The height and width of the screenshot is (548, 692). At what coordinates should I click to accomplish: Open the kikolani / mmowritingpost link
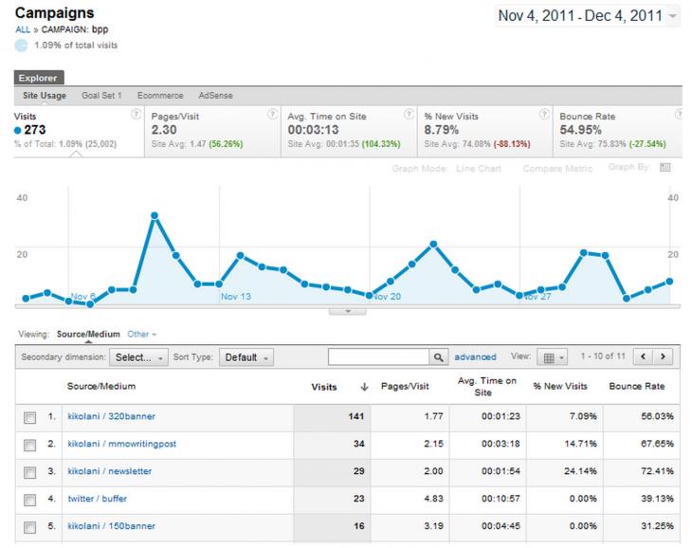121,444
